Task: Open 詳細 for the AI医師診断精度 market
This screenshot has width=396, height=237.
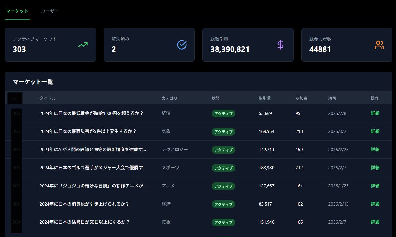Action: pos(375,150)
